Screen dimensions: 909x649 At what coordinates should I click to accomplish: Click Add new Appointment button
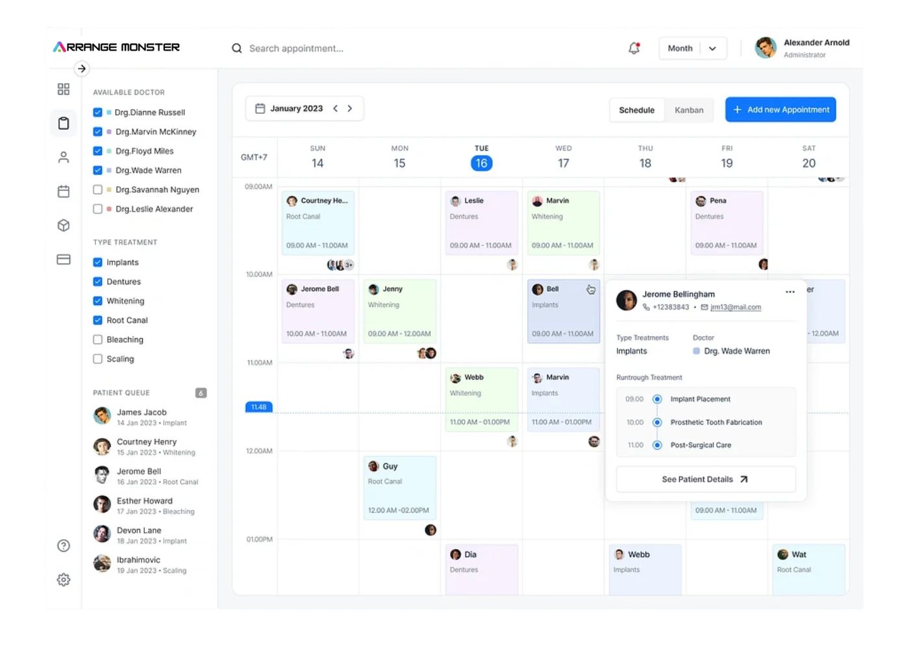click(x=780, y=110)
